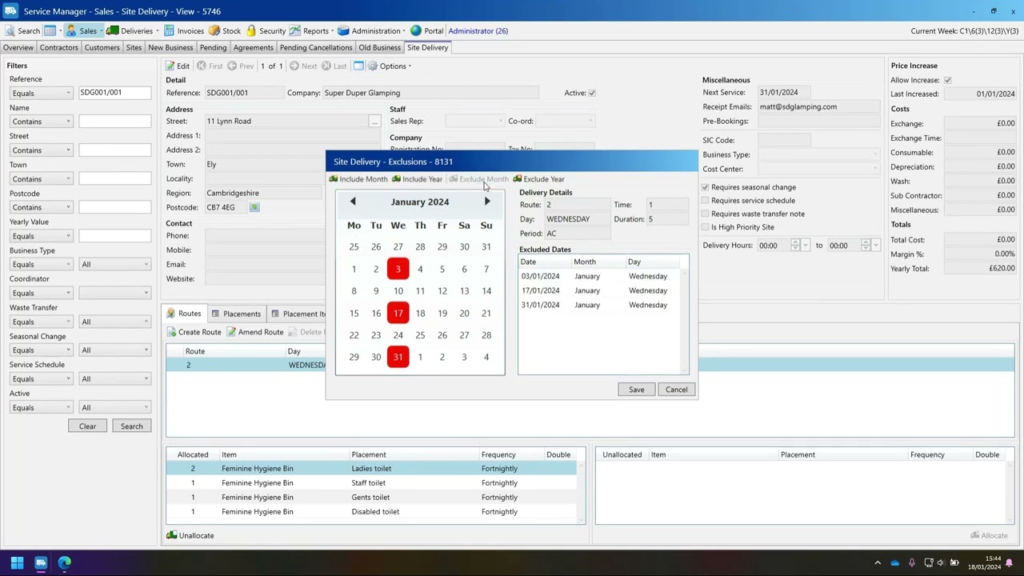Click Save in the exclusions dialog
The width and height of the screenshot is (1024, 576).
(637, 390)
